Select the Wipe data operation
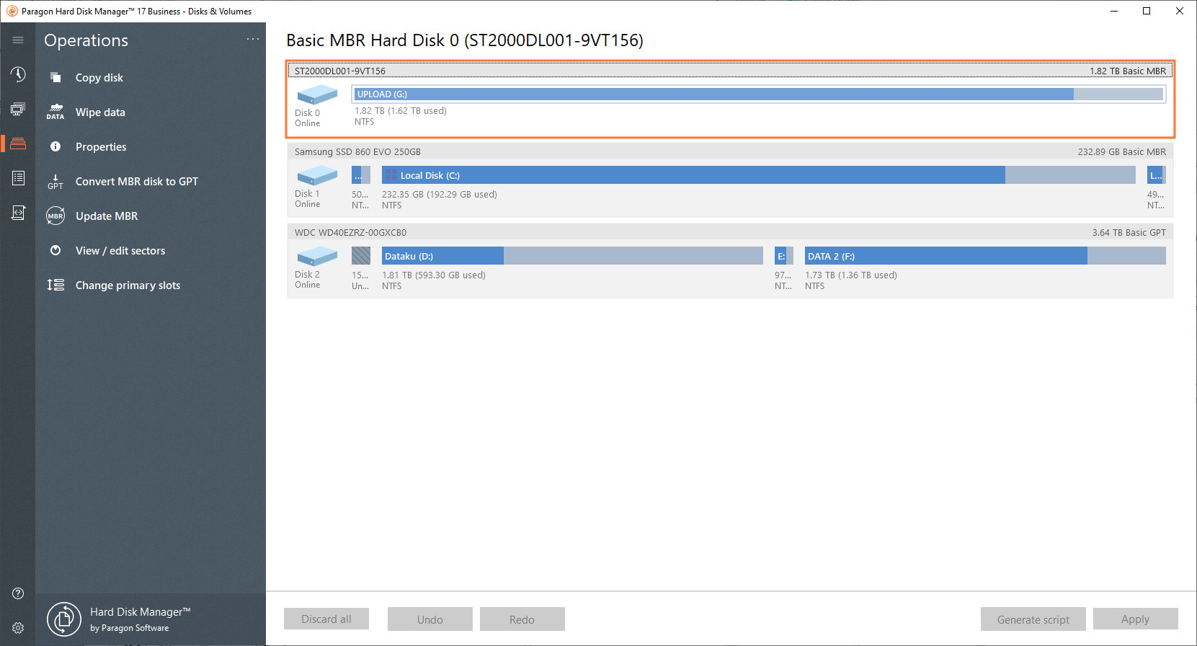1197x646 pixels. point(100,112)
